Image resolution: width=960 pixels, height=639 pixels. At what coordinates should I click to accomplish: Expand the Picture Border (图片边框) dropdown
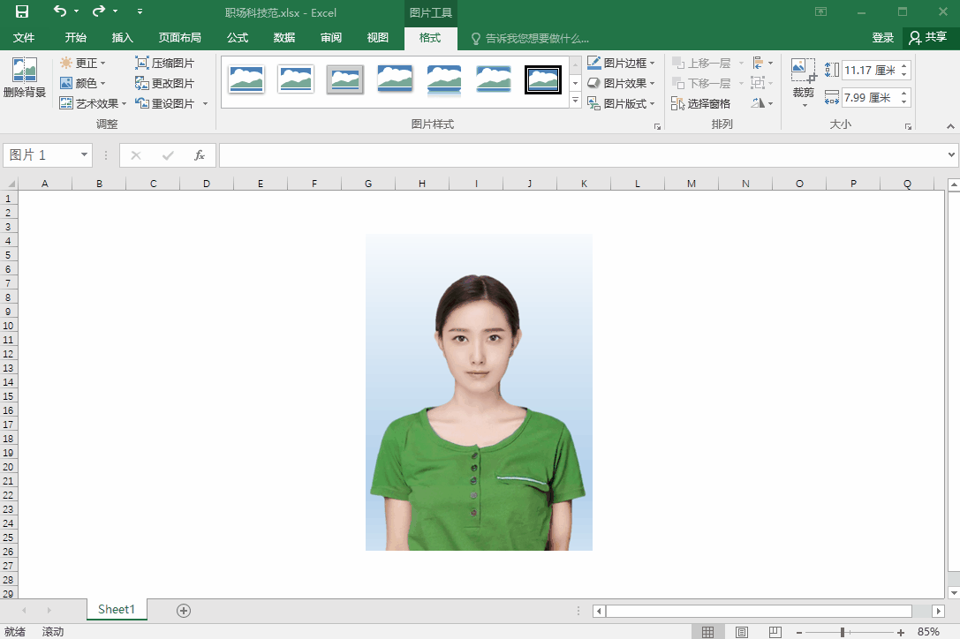(x=652, y=64)
